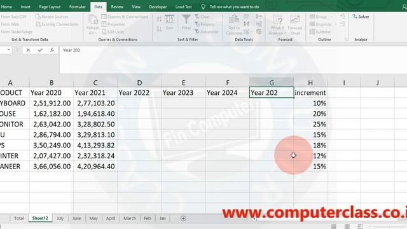Open the Queries & Connections pane

[125, 17]
